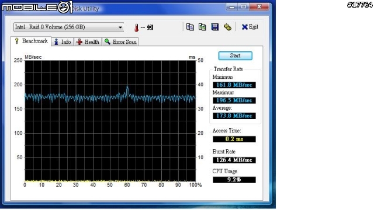This screenshot has height=210, width=374.
Task: Maximize the Disk Utility window
Action: [243, 7]
